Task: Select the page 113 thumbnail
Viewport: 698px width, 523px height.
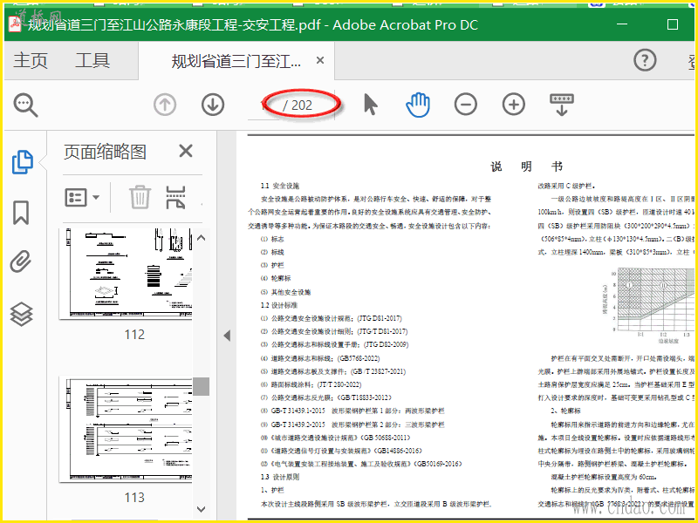Action: point(126,429)
